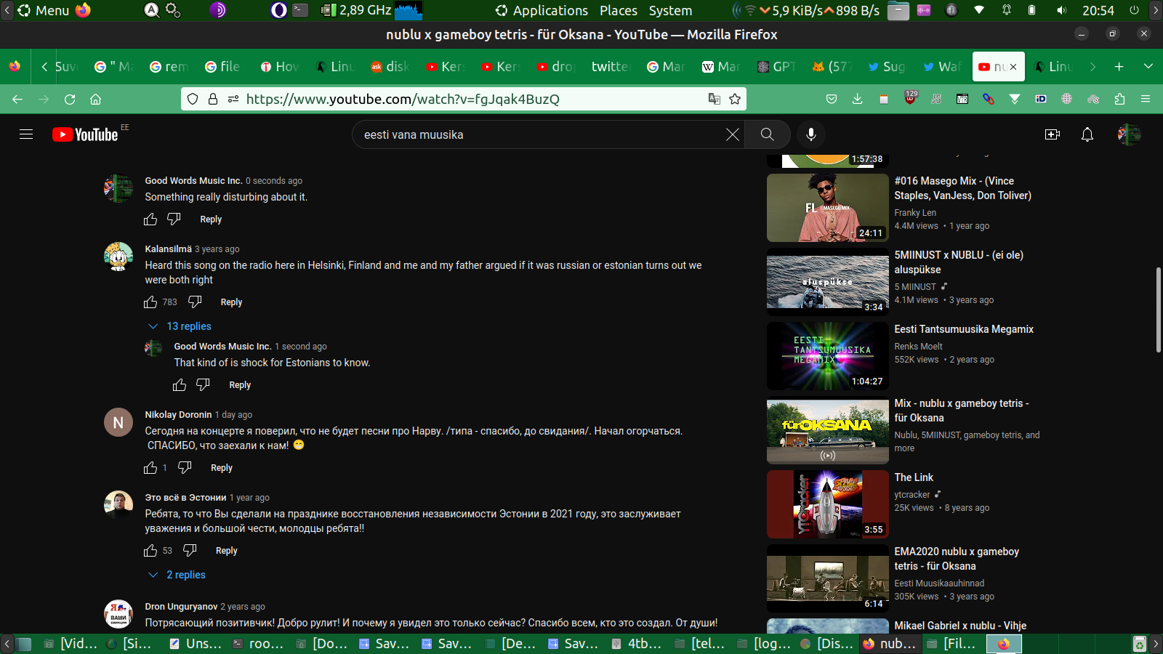This screenshot has width=1163, height=654.
Task: Open '5MIINUST x NUBLU aluspükse' video title
Action: (959, 262)
